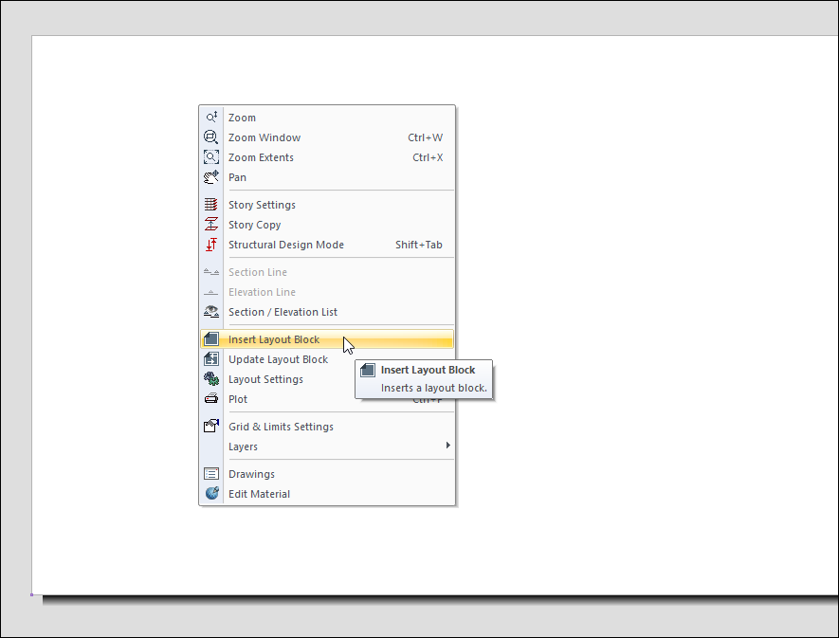Click the Layout Settings icon
Screen dimensions: 839x638
(x=211, y=379)
